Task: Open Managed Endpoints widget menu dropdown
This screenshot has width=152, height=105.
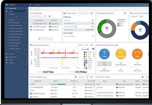Action: 125,13
